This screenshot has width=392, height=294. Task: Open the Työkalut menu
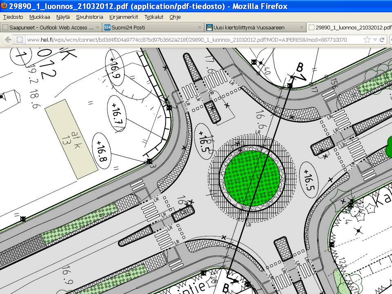point(154,17)
